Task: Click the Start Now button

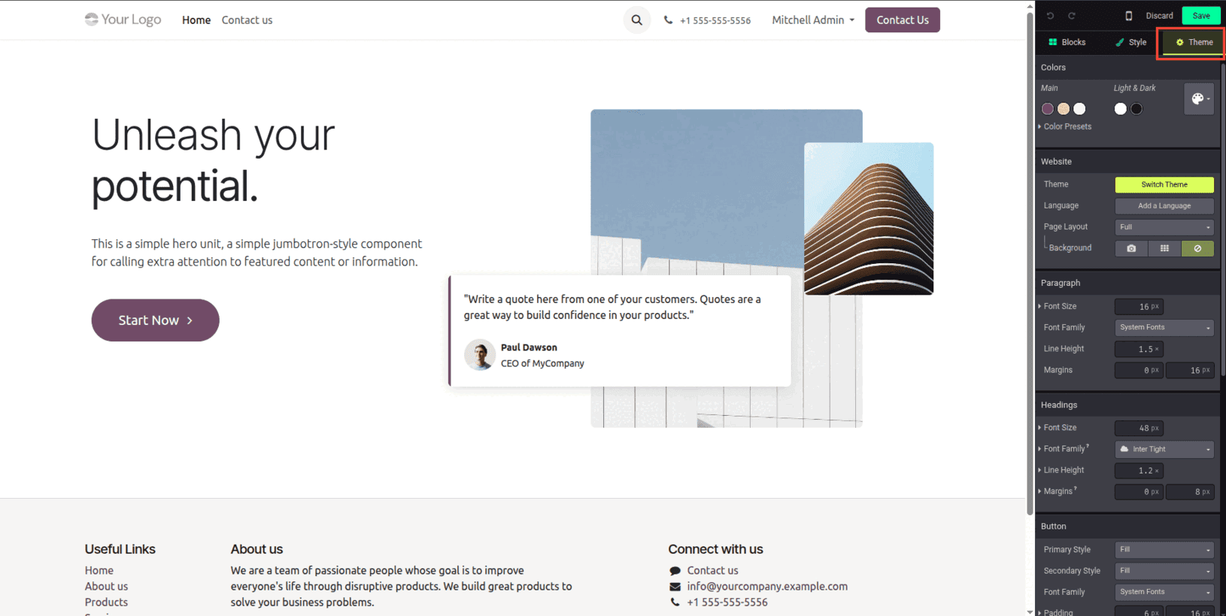Action: coord(156,320)
